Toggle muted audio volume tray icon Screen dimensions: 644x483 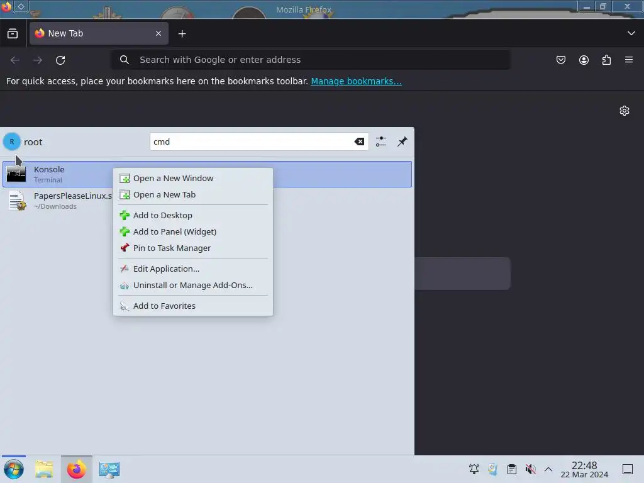coord(530,469)
